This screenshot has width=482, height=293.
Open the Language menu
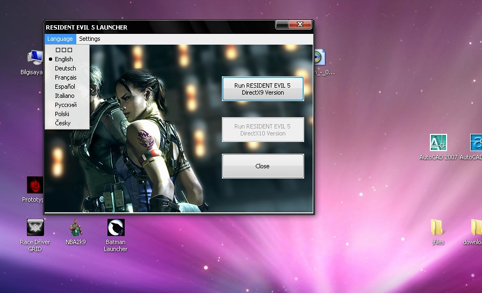pos(60,39)
